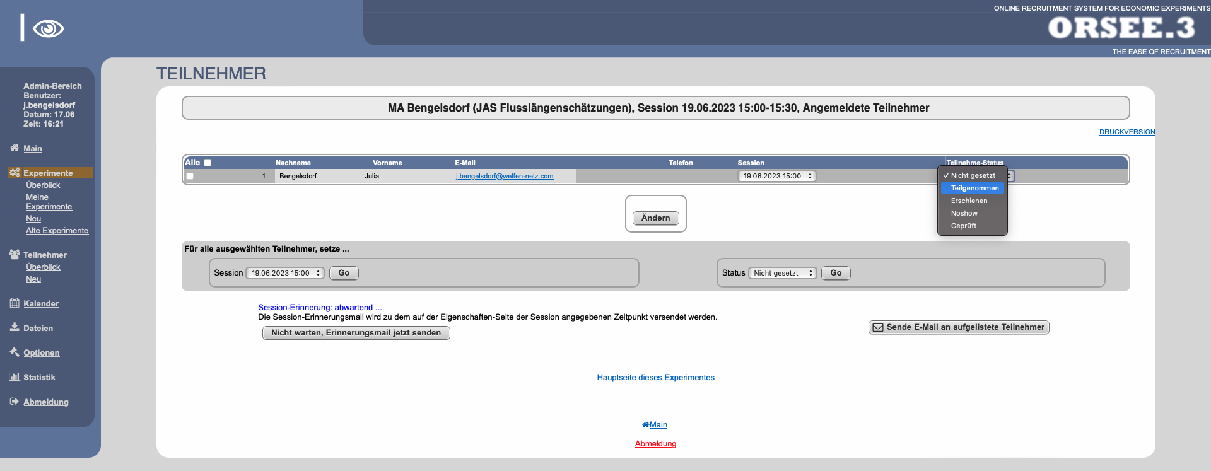Select Teilgenommen from status menu
The width and height of the screenshot is (1211, 471).
click(x=974, y=188)
